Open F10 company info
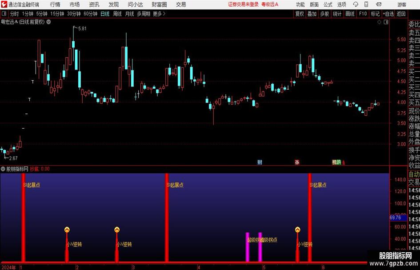 point(363,14)
